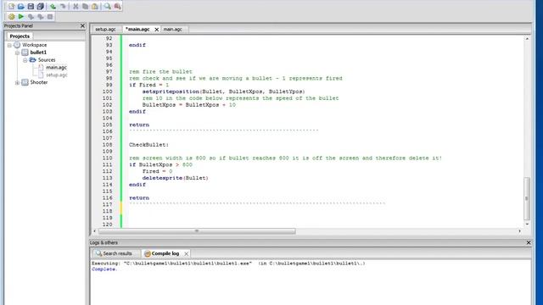
Task: Click the Cut scissors icon
Action: [76, 6]
